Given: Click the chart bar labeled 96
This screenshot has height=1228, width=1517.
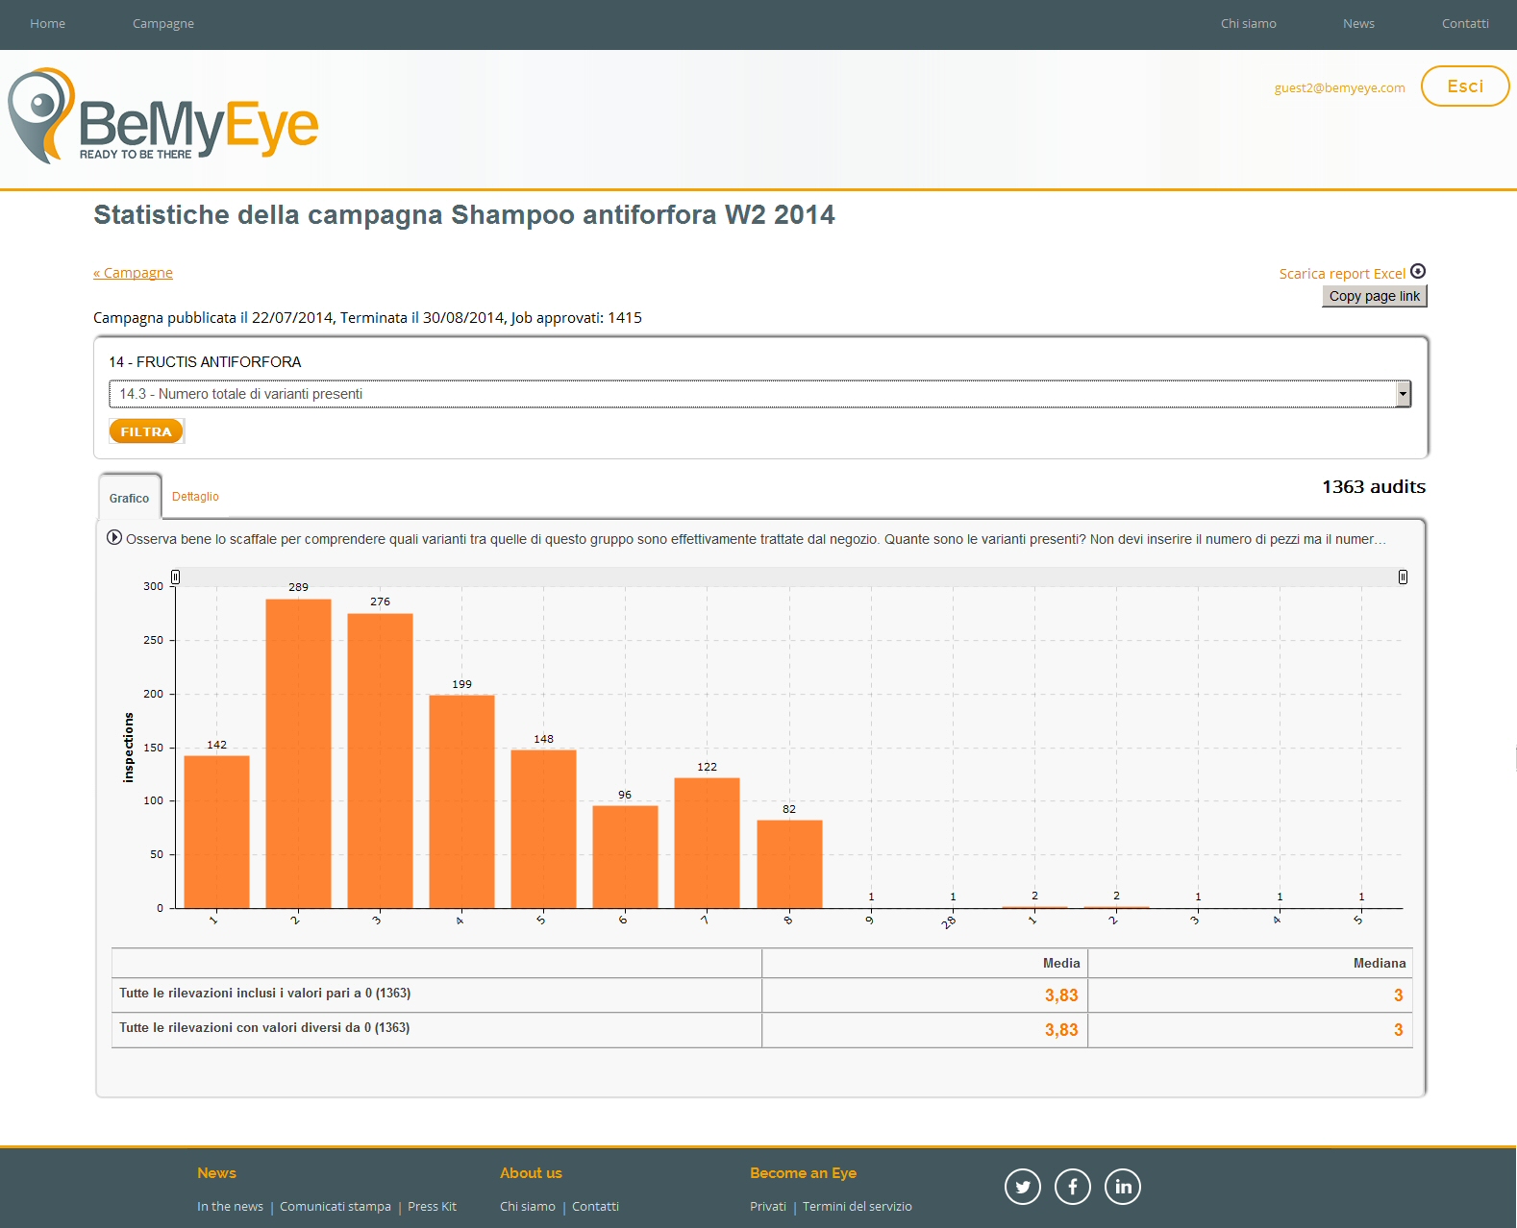Looking at the screenshot, I should pyautogui.click(x=625, y=856).
